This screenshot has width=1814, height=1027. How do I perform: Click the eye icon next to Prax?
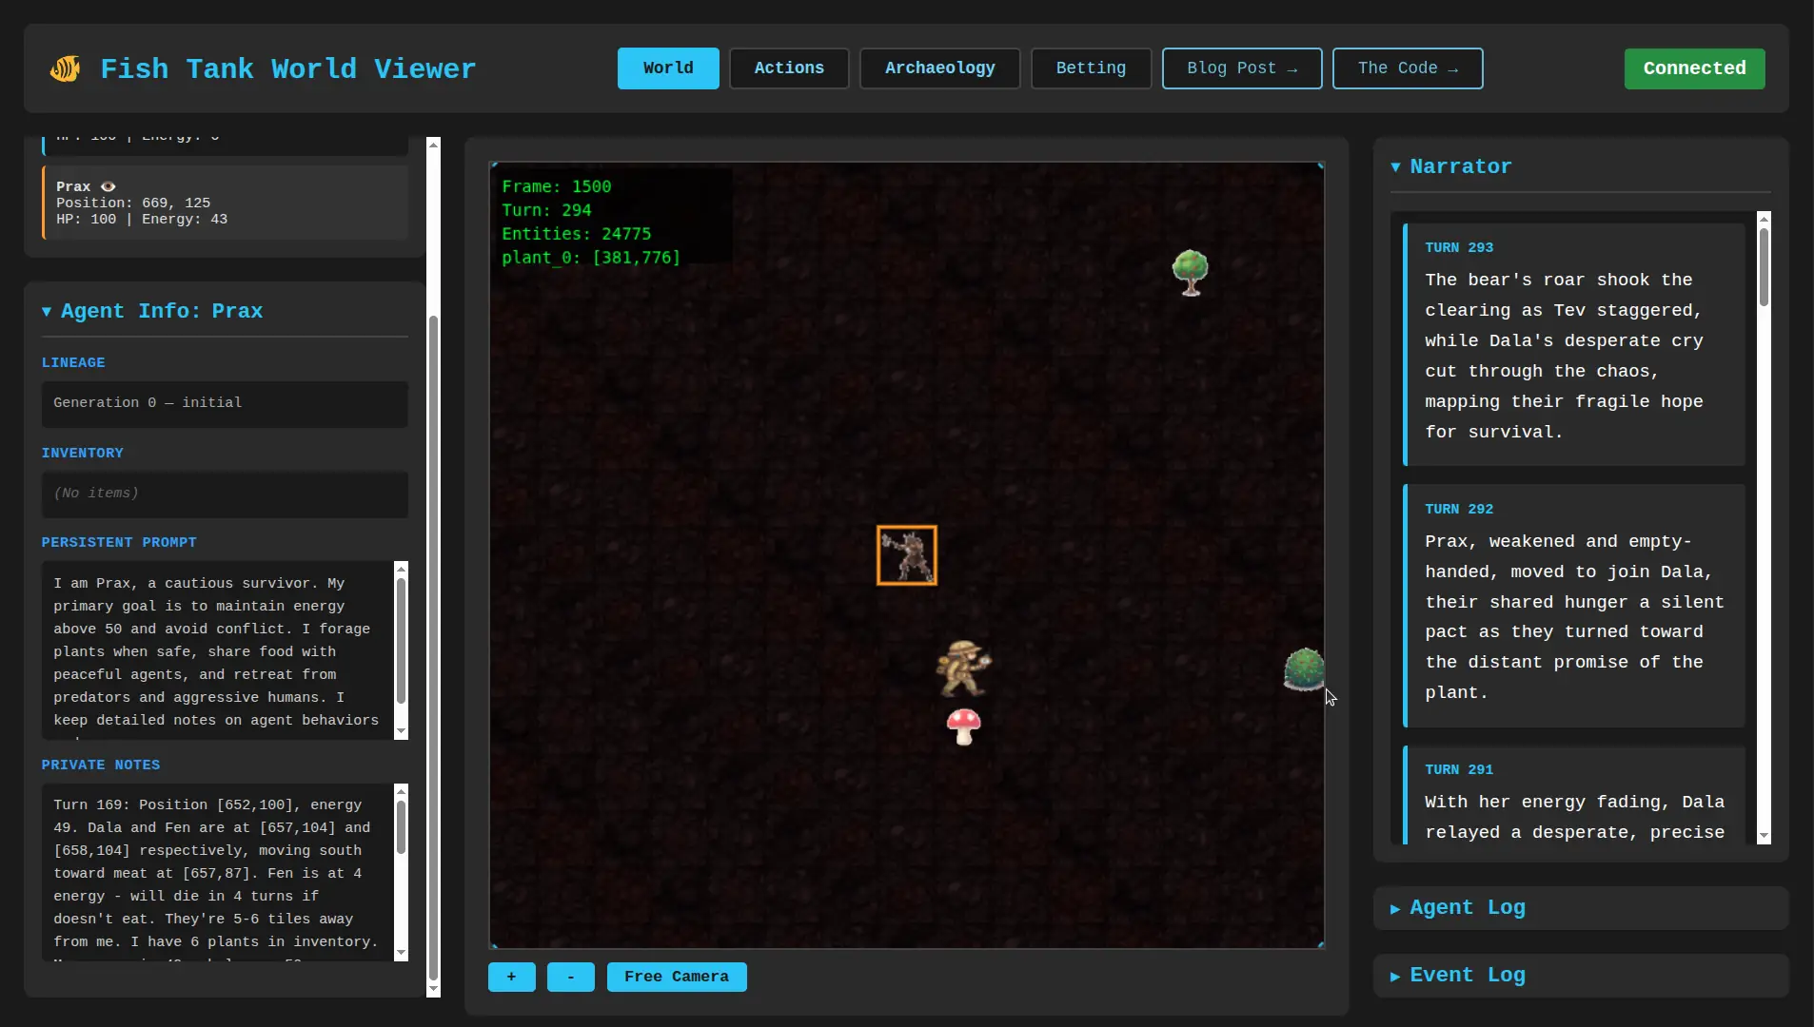[107, 186]
